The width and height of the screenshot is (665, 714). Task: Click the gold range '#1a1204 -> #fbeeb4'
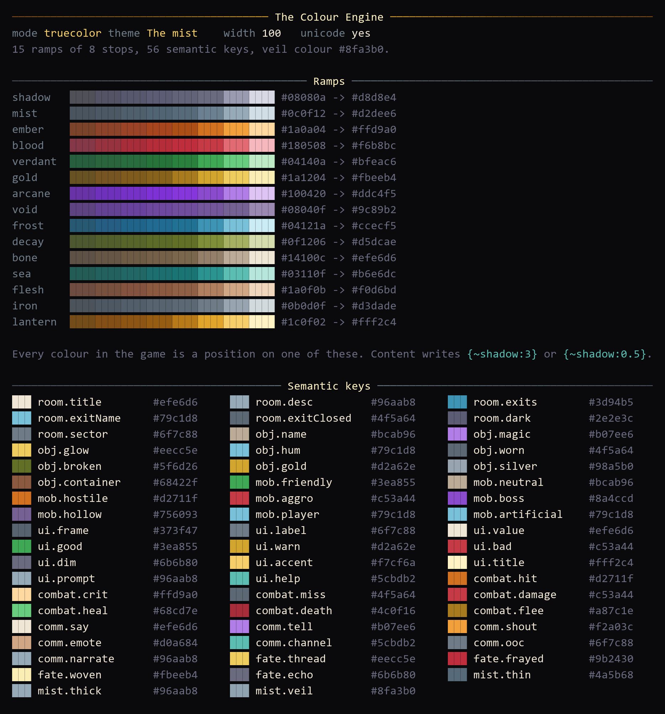pyautogui.click(x=339, y=178)
